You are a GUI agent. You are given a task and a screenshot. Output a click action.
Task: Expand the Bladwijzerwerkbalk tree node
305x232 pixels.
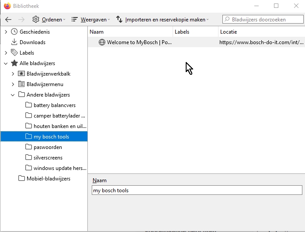(x=13, y=74)
